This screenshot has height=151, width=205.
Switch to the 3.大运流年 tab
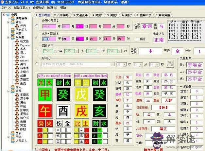[x=80, y=15]
